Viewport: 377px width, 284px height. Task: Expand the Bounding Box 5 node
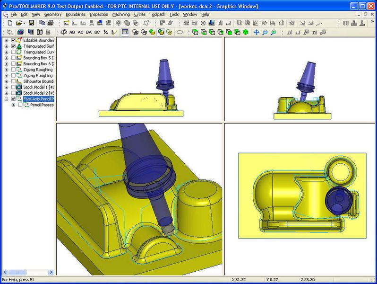click(x=7, y=58)
